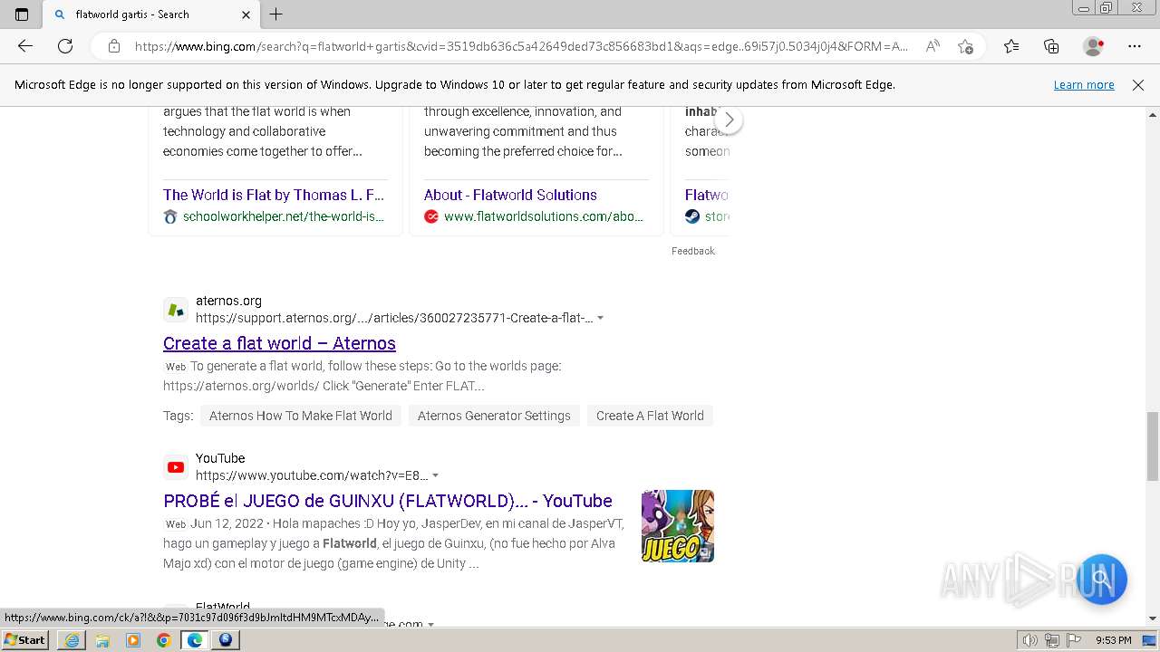Expand aternos result URL dropdown arrow
Image resolution: width=1160 pixels, height=652 pixels.
pos(600,319)
